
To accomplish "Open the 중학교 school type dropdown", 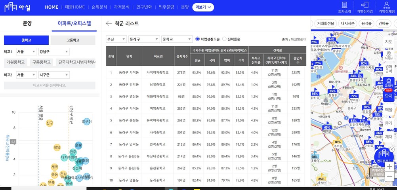I will tap(177, 39).
